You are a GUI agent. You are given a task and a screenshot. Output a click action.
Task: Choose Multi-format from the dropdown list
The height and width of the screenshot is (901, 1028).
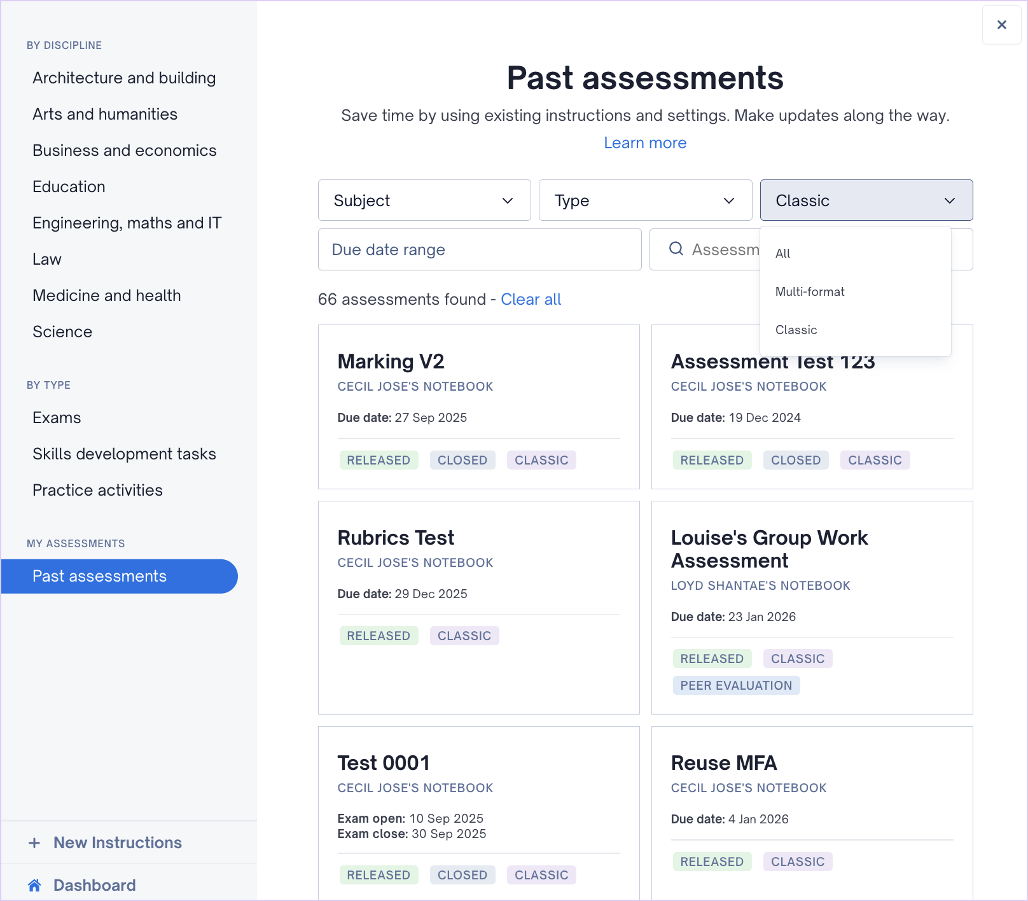(x=810, y=291)
